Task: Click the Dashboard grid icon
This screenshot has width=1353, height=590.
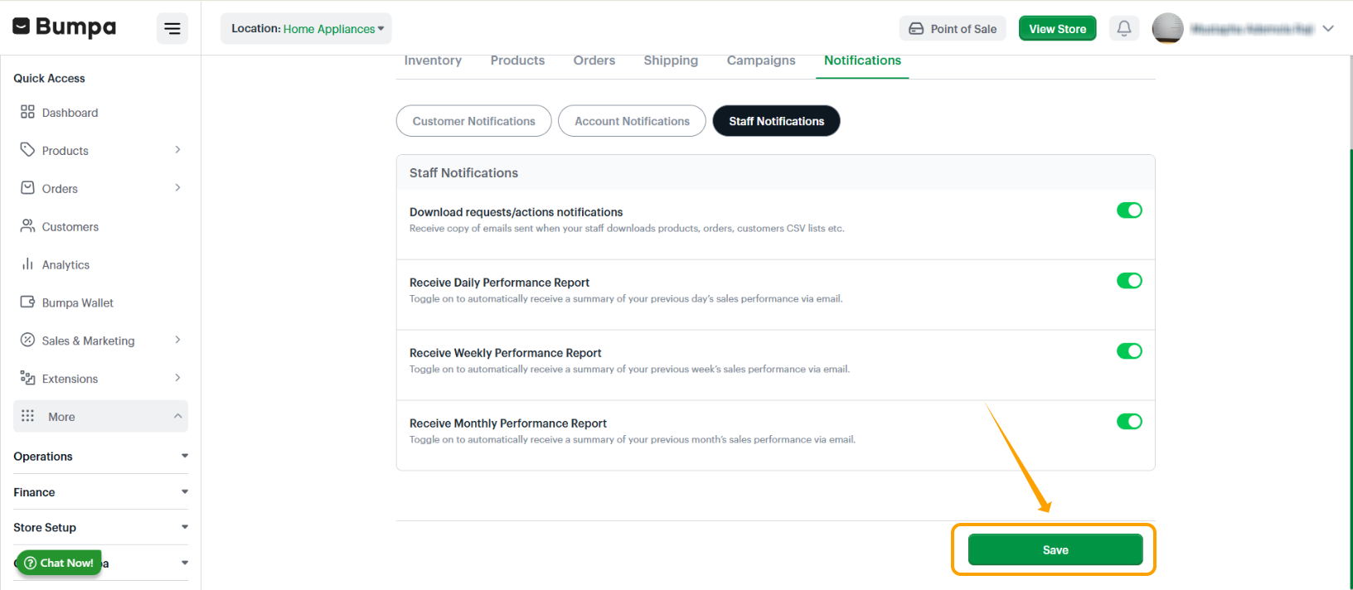Action: click(27, 112)
